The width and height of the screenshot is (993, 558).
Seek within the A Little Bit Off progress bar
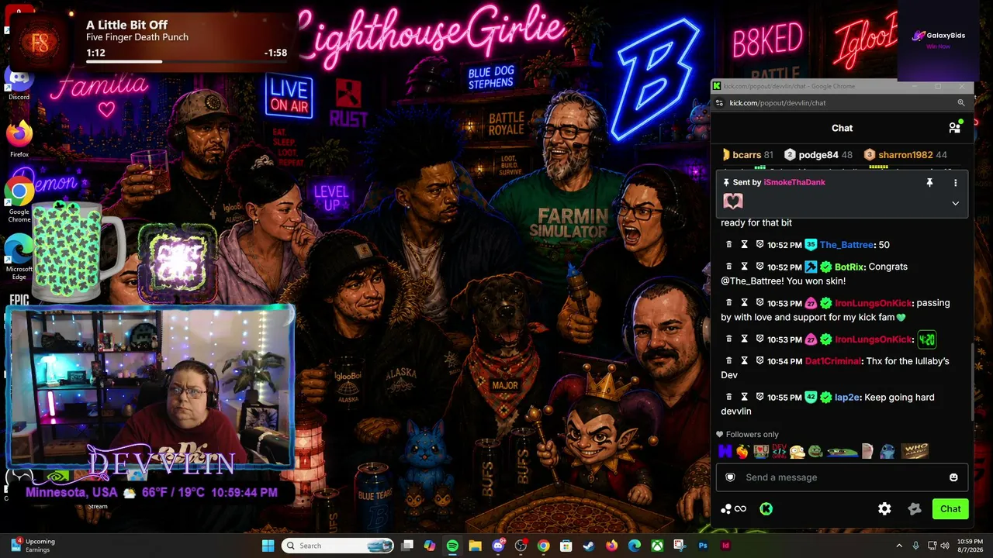[187, 61]
